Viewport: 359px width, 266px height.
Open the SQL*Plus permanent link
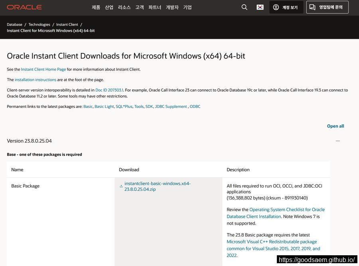[x=124, y=106]
